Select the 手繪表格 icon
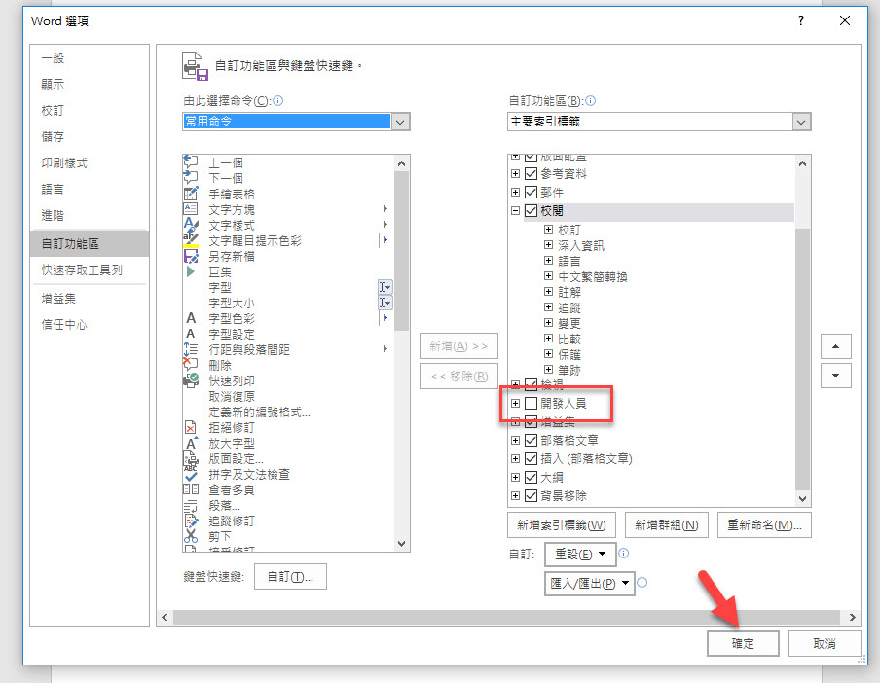This screenshot has width=880, height=683. [190, 194]
